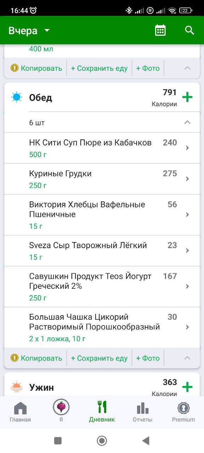Collapse Обед section via bottom chevron
Viewport: 204px width, 453px height.
pyautogui.click(x=187, y=358)
